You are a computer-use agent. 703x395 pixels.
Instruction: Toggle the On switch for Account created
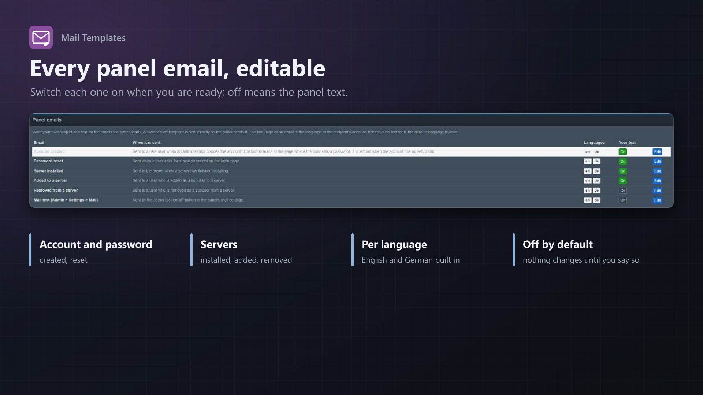(622, 152)
